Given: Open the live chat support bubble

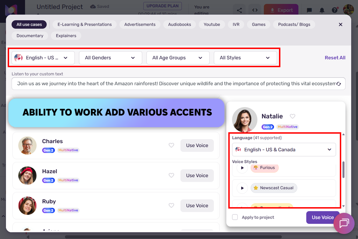Looking at the screenshot, I should click(344, 223).
